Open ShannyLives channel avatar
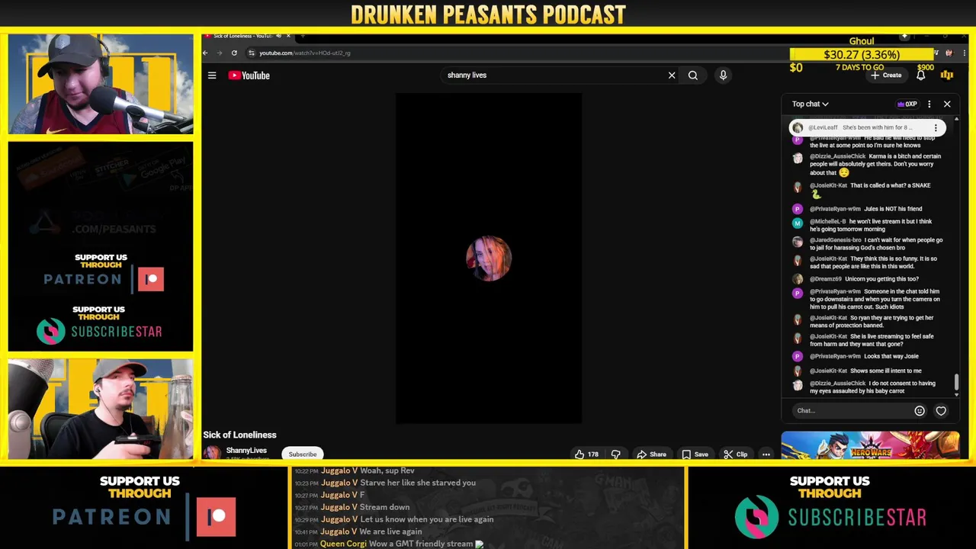Image resolution: width=976 pixels, height=549 pixels. [211, 453]
